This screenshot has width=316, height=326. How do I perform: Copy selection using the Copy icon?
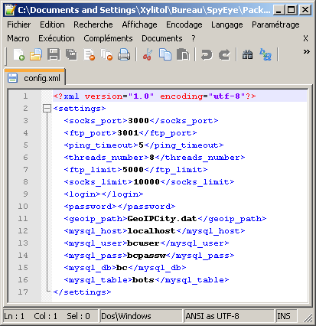pyautogui.click(x=165, y=54)
